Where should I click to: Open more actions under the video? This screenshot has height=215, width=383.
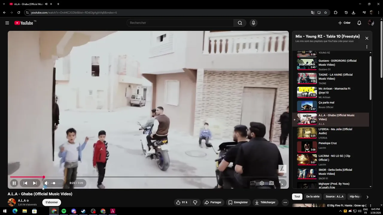(285, 202)
